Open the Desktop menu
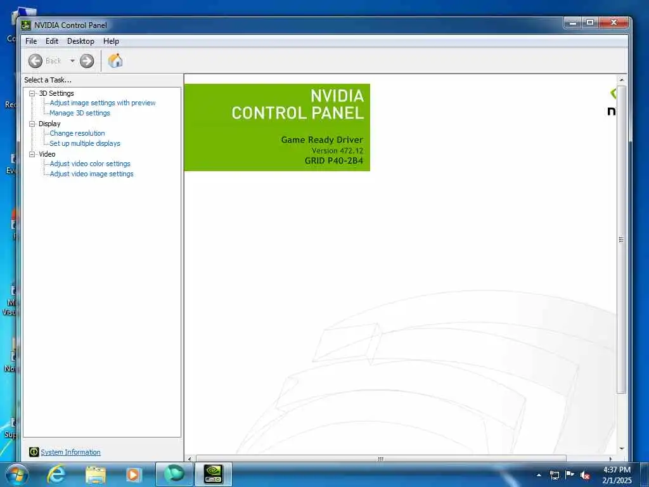Screen dimensions: 649x487 tap(80, 41)
